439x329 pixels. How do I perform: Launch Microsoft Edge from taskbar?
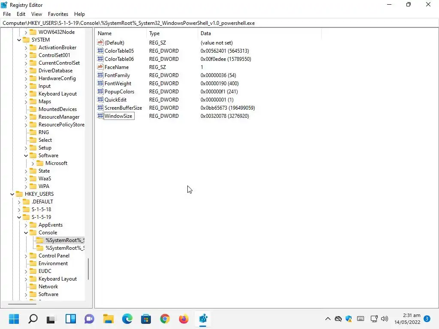[127, 319]
